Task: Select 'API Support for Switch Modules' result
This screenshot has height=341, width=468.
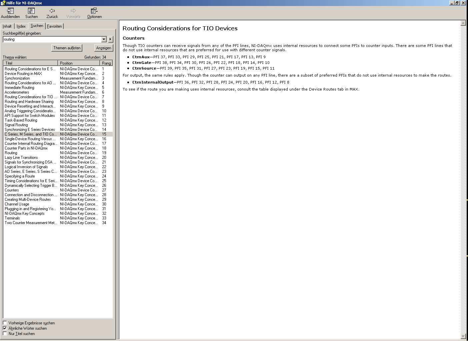Action: point(58,116)
